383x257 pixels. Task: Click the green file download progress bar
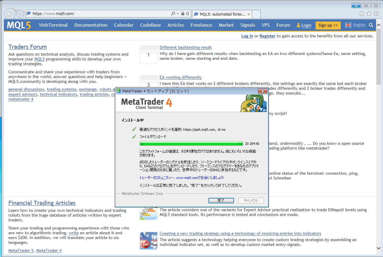(191, 143)
